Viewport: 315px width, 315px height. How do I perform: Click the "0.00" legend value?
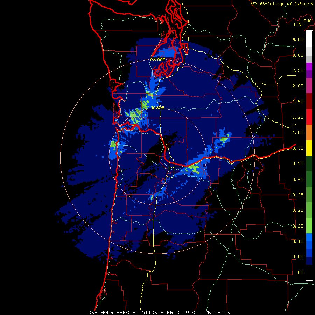(298, 257)
